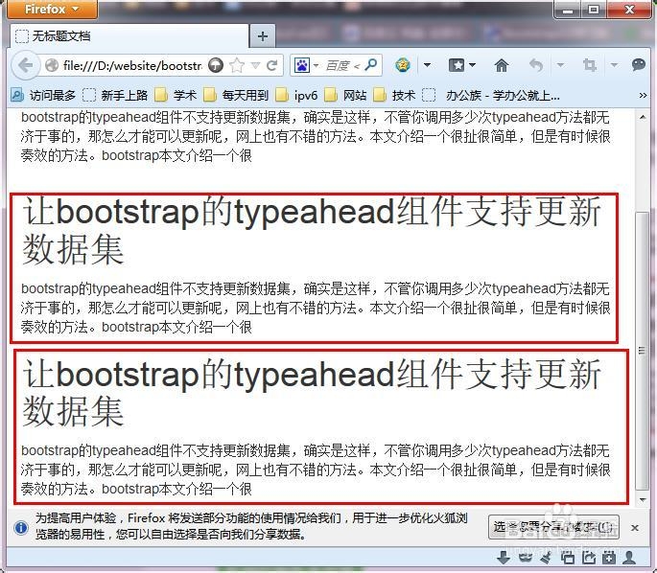This screenshot has height=573, width=657.
Task: Click the broom clean-up status bar icon
Action: [x=546, y=558]
